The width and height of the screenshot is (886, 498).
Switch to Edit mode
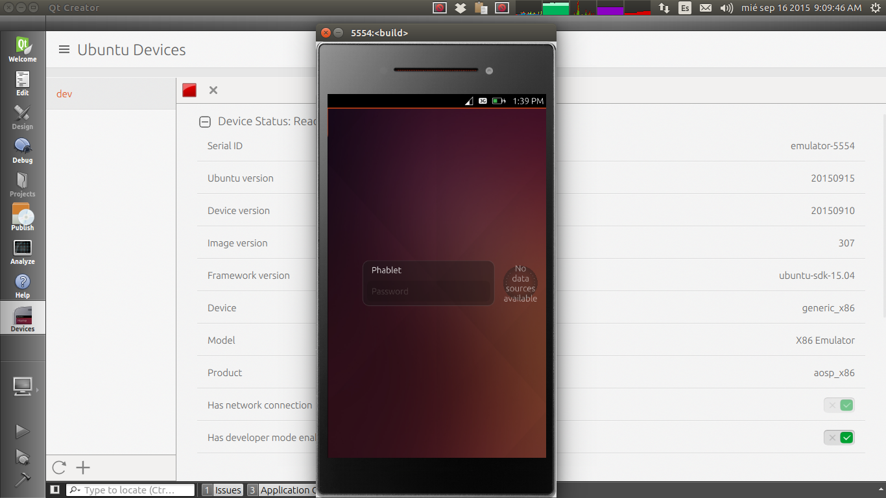click(23, 83)
